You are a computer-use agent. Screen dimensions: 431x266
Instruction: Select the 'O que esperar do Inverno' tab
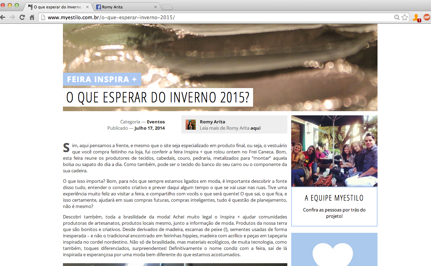coord(59,7)
